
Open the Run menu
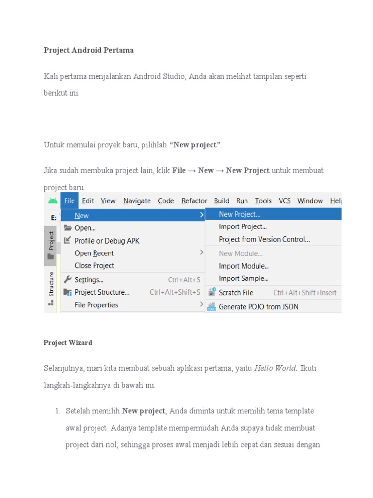coord(242,201)
